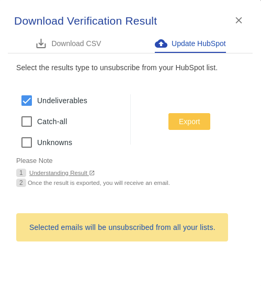The image size is (261, 286).
Task: Click the Undeliverables label text
Action: tap(62, 101)
